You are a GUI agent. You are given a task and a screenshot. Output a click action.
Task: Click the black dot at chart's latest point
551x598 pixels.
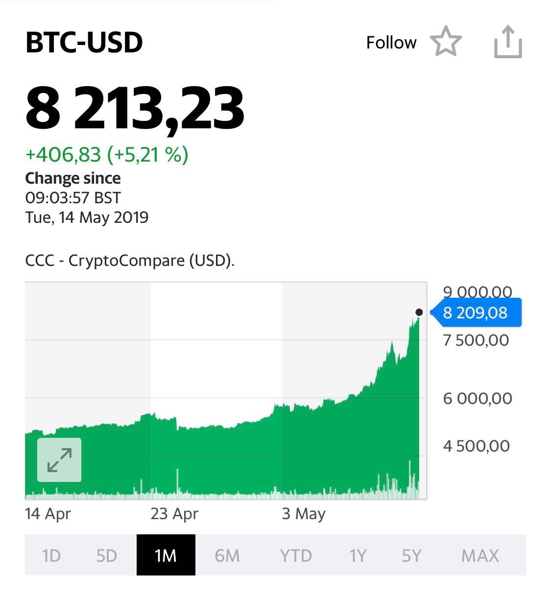tap(419, 312)
